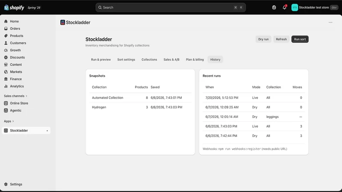This screenshot has width=342, height=192.
Task: Go to Products in the sidebar
Action: tap(17, 36)
